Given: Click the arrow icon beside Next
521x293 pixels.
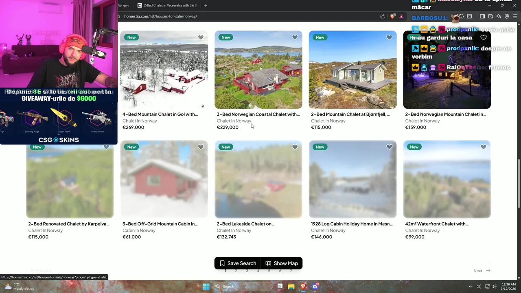Looking at the screenshot, I should (488, 271).
